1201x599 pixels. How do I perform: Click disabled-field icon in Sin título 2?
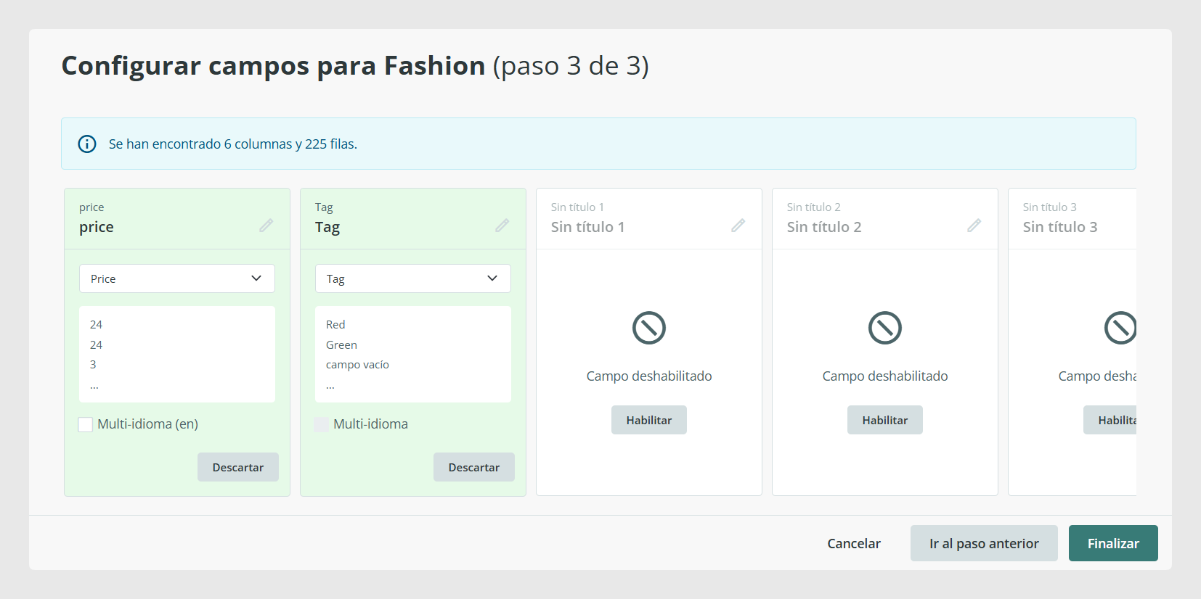(x=885, y=328)
